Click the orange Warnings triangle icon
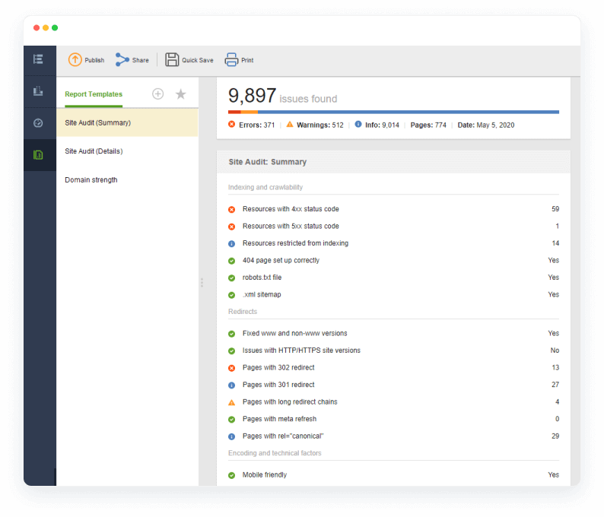The image size is (604, 517). pos(290,125)
